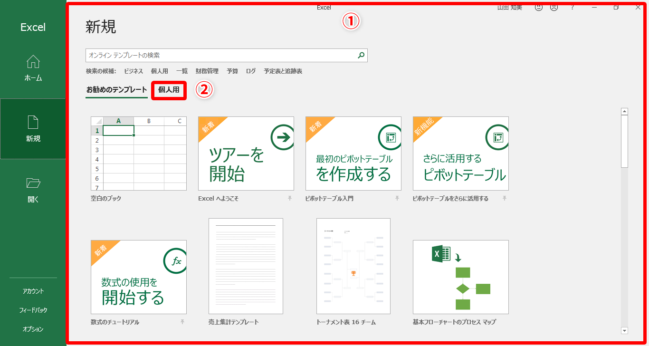Click the template list scrollbar thumb
Image resolution: width=649 pixels, height=346 pixels.
(625, 142)
